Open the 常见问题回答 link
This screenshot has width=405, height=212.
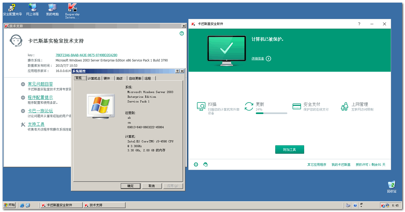tap(40, 84)
